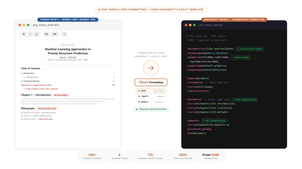Select the University-Ready Submission Formatted label
Image resolution: width=302 pixels, height=169 pixels.
(x=234, y=19)
